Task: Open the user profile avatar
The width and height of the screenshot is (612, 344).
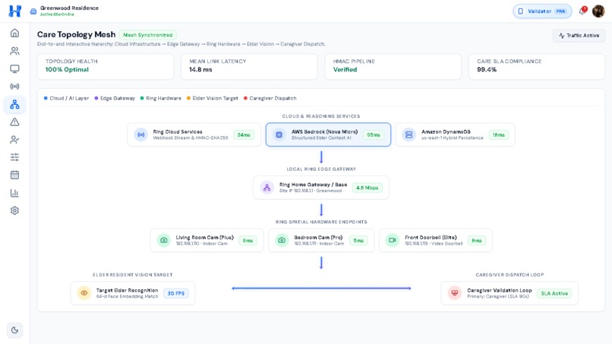Action: pos(598,11)
